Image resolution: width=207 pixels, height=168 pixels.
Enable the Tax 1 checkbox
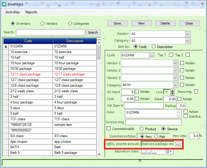click(171, 55)
